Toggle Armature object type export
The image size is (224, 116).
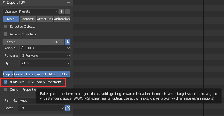pyautogui.click(x=42, y=74)
